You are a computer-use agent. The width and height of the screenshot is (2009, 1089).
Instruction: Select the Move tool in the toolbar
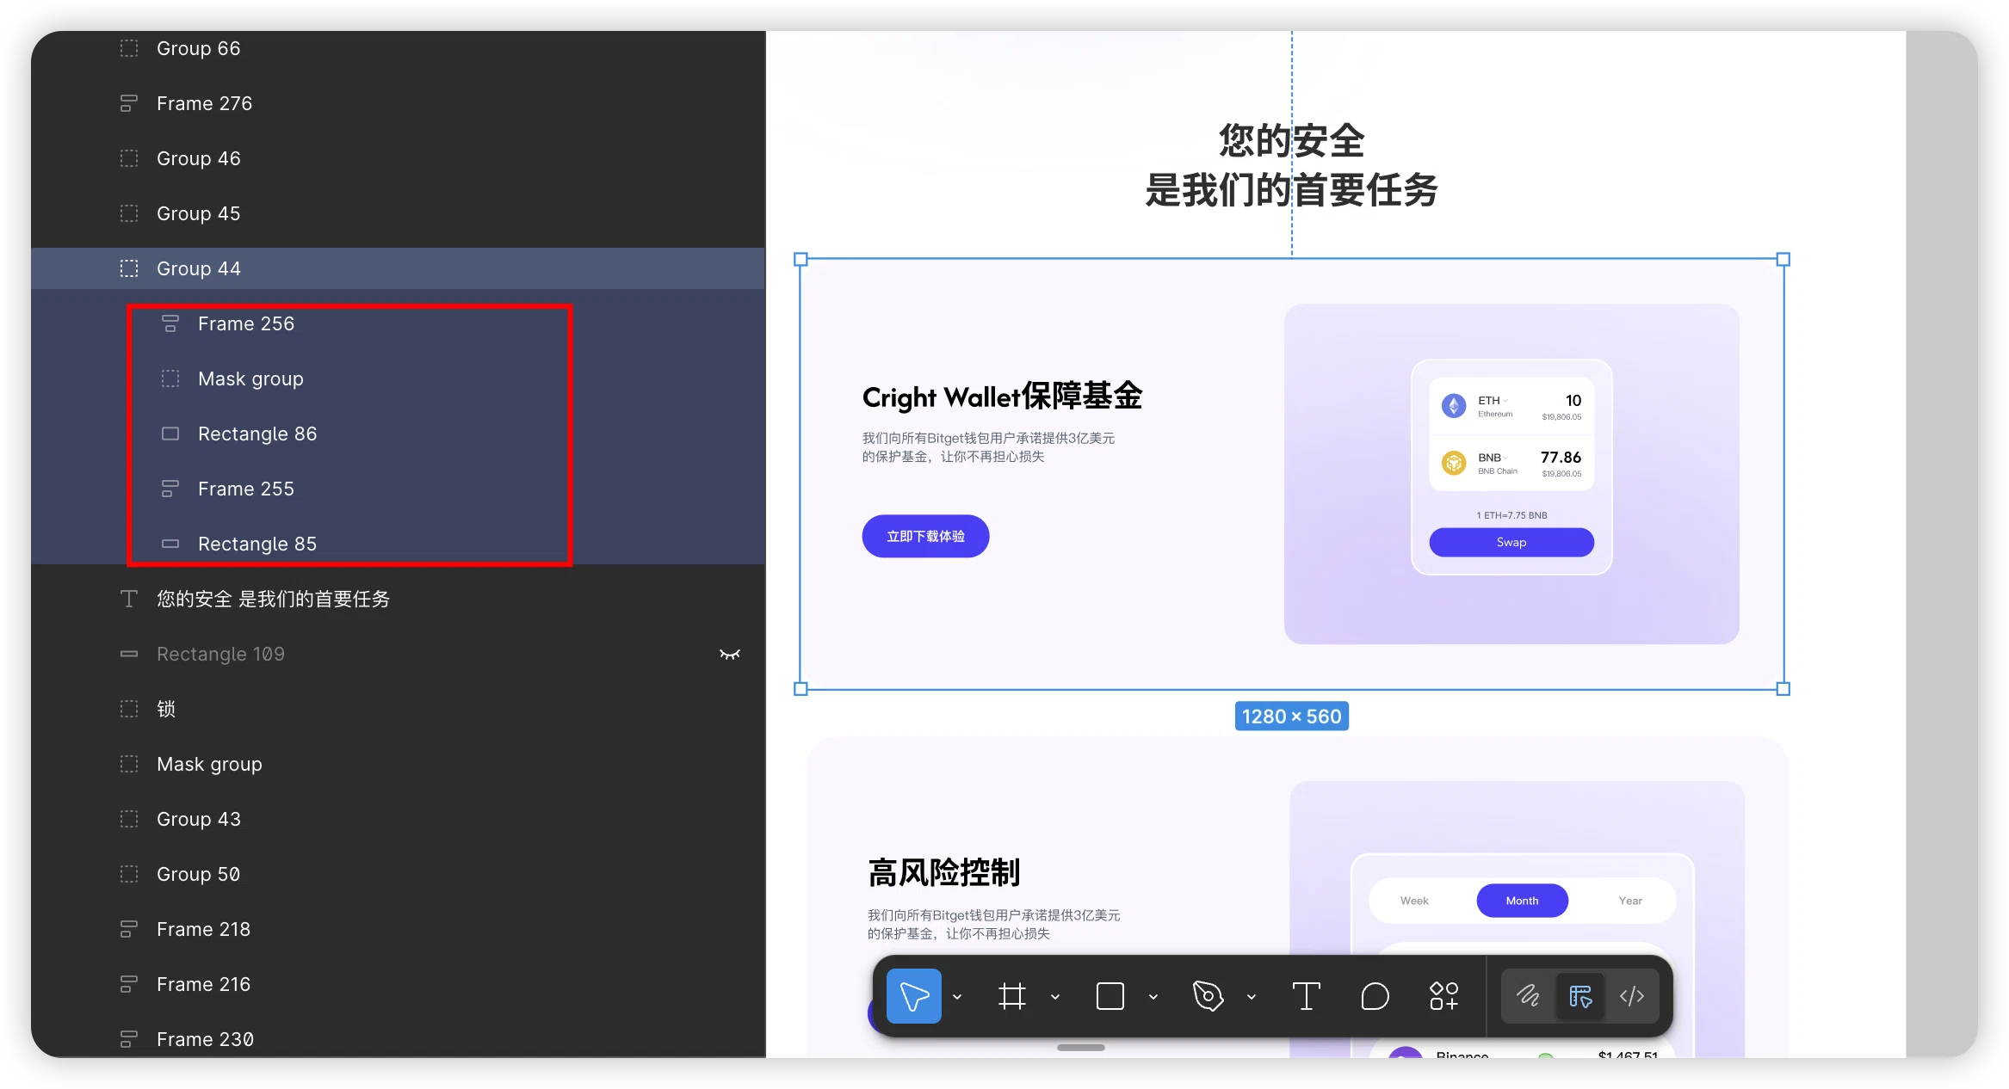pyautogui.click(x=913, y=996)
